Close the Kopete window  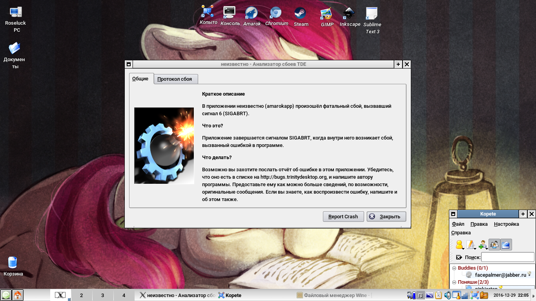[531, 214]
